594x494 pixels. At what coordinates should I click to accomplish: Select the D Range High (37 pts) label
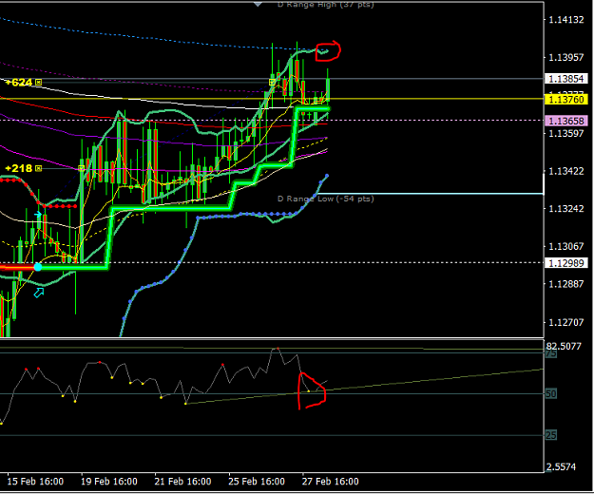325,5
